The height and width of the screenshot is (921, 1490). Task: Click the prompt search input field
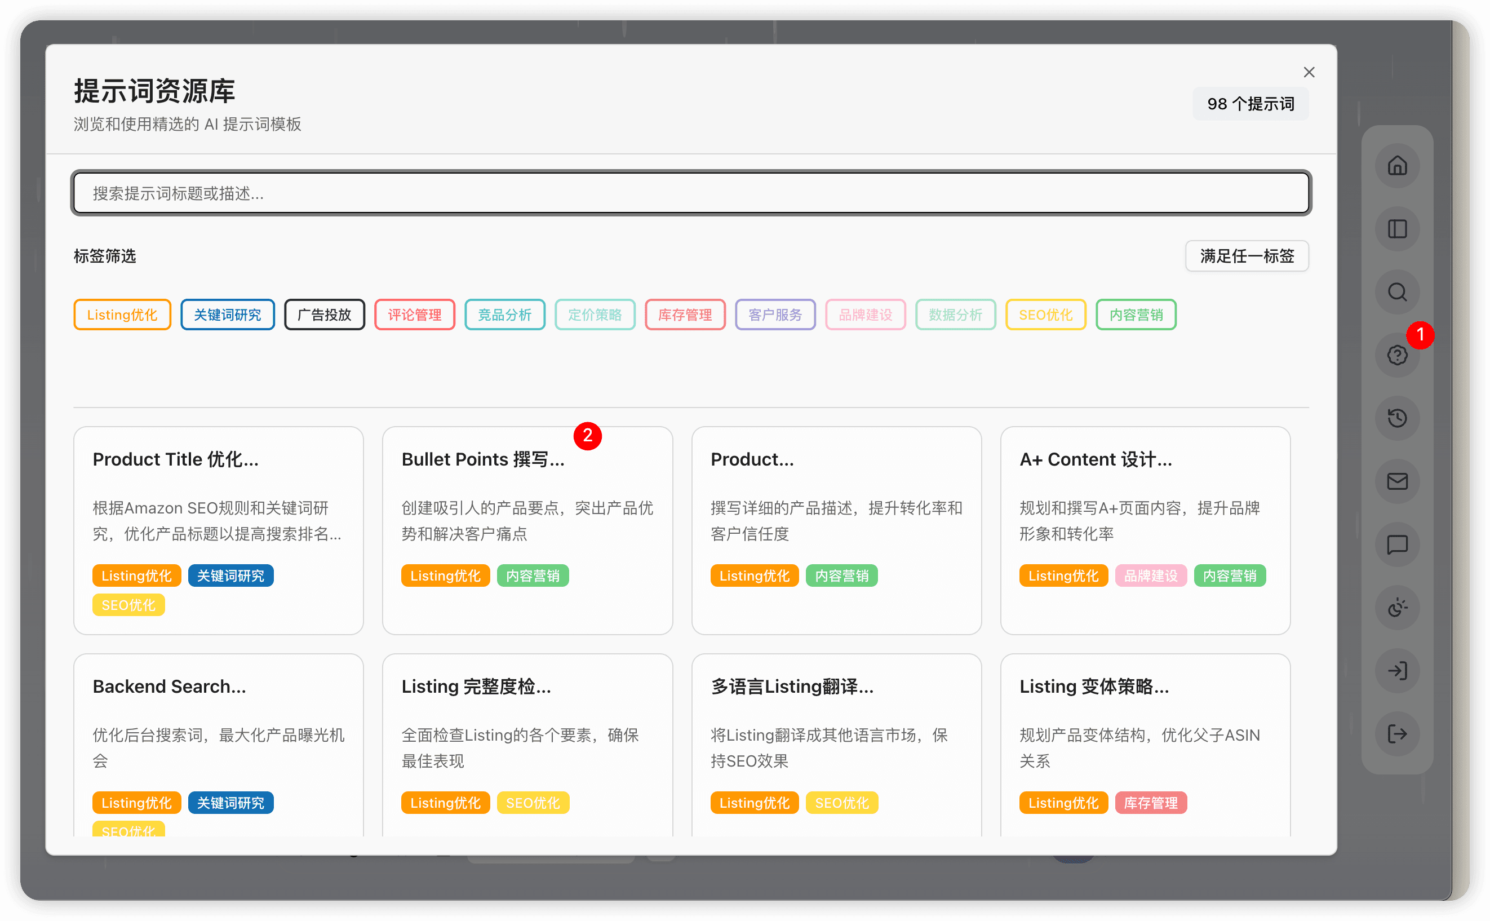coord(690,194)
